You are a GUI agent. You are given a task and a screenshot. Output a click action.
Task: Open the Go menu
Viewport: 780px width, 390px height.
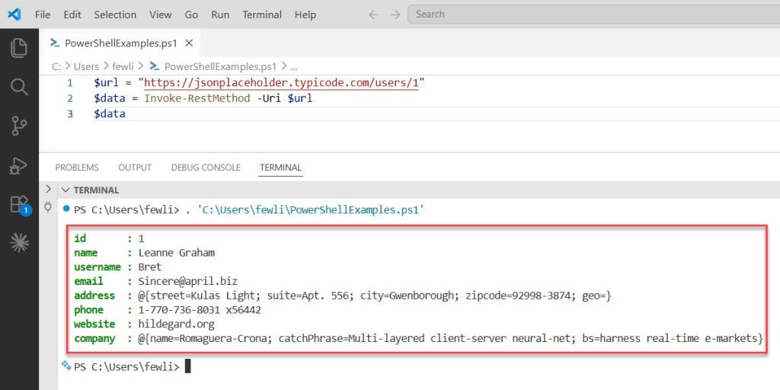(x=191, y=15)
